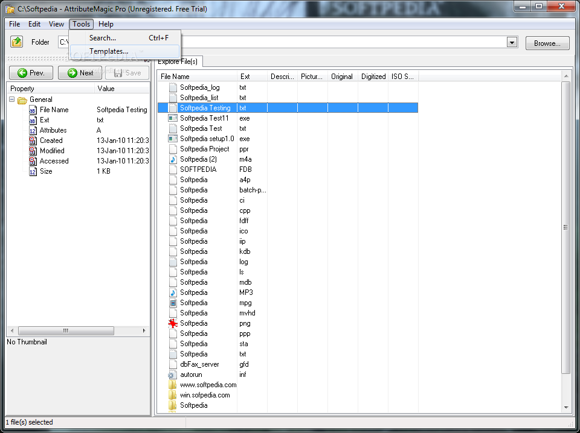
Task: Click the Modified date property icon
Action: click(33, 151)
